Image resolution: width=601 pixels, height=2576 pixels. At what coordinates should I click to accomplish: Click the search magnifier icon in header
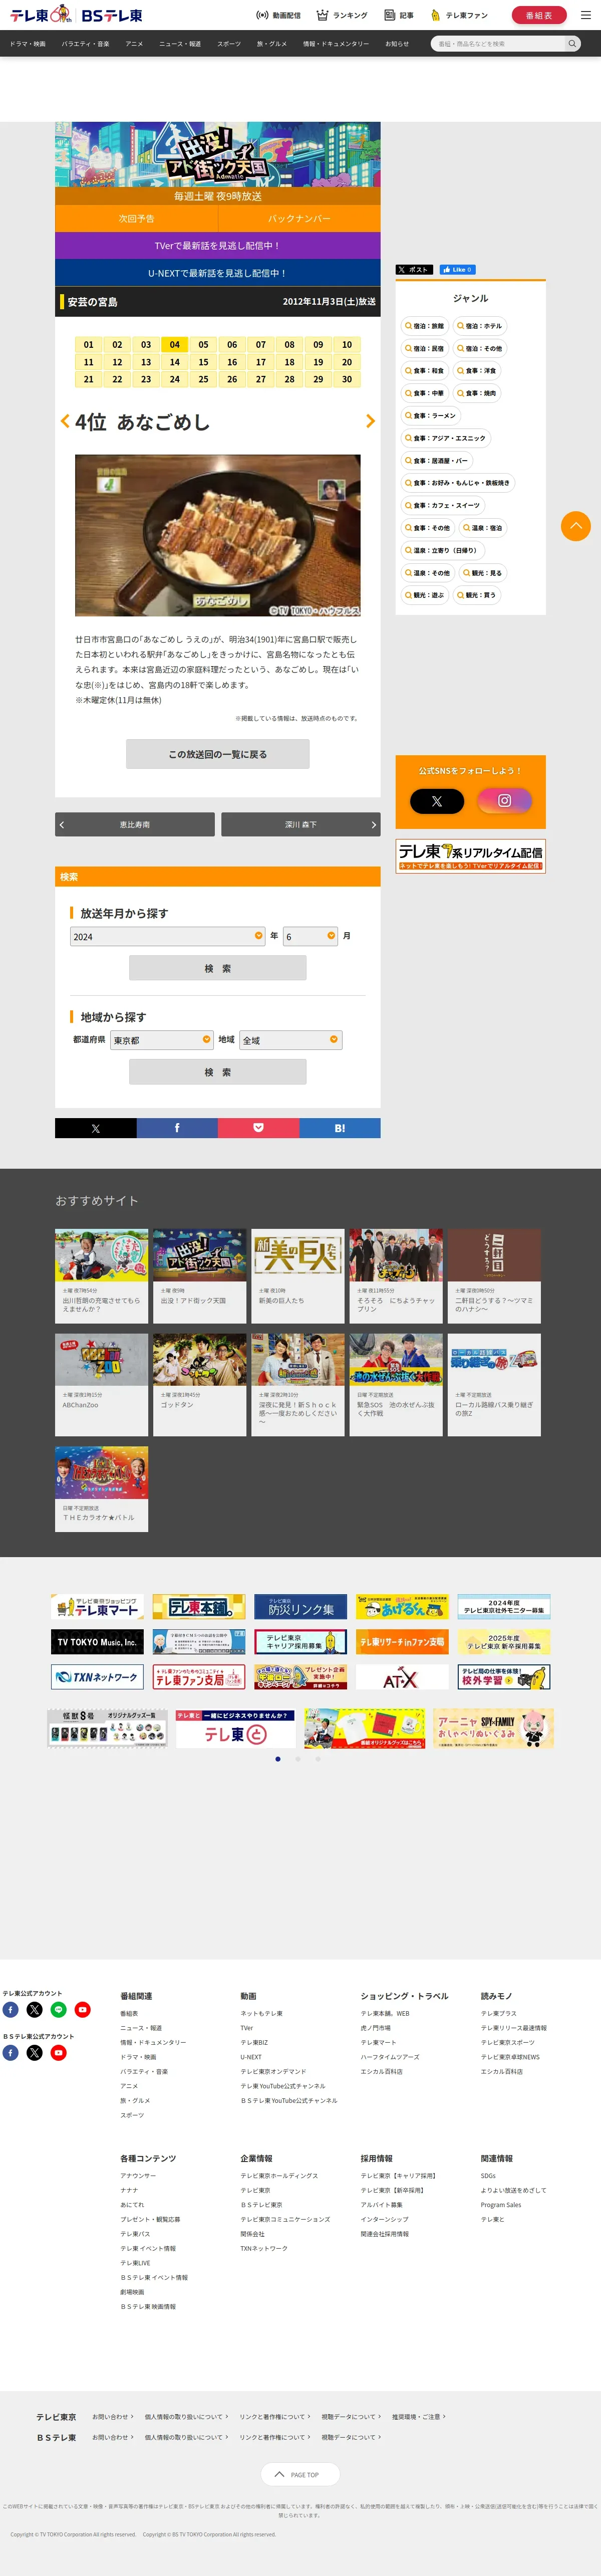pos(572,44)
